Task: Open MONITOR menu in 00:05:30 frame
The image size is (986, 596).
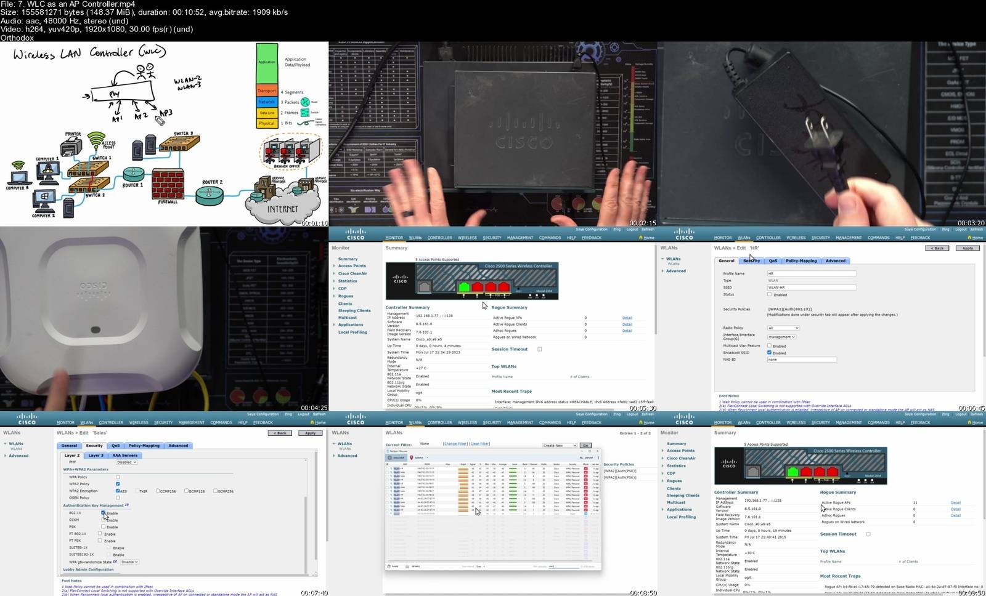Action: [394, 238]
